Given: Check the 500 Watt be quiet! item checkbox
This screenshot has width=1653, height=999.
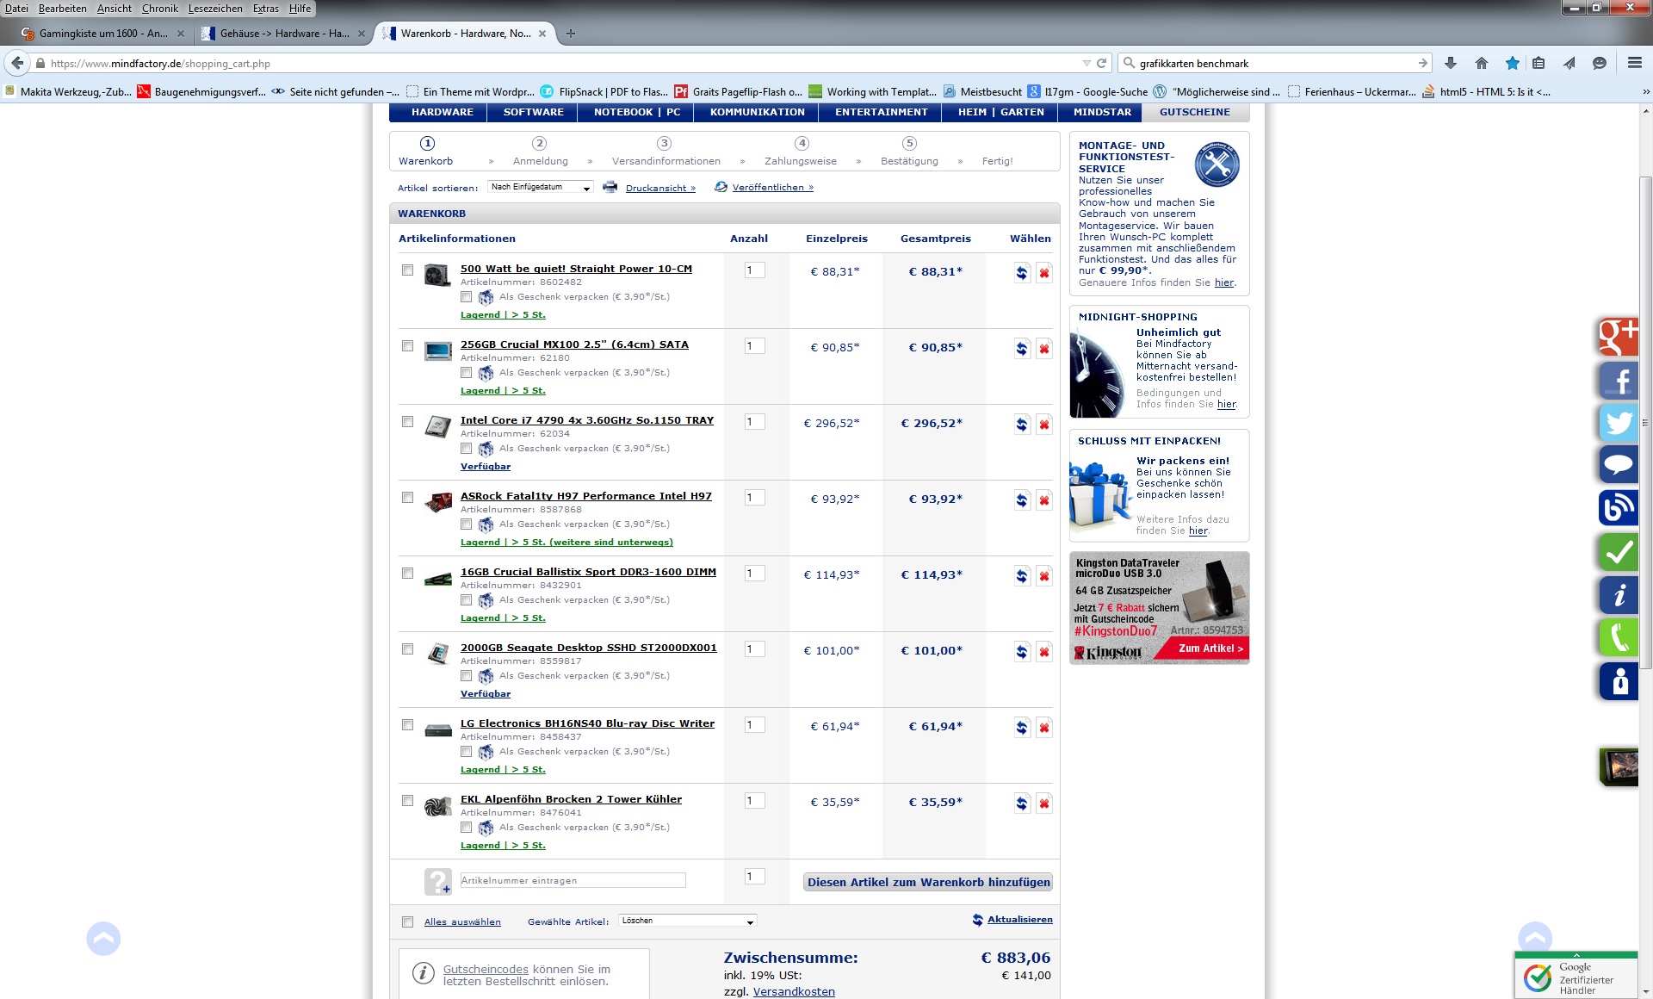Looking at the screenshot, I should 407,270.
